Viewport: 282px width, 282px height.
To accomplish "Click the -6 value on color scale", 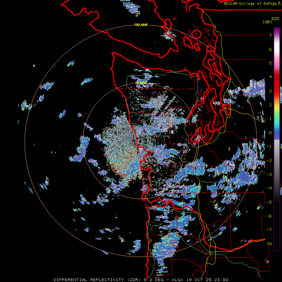I will pyautogui.click(x=269, y=216).
